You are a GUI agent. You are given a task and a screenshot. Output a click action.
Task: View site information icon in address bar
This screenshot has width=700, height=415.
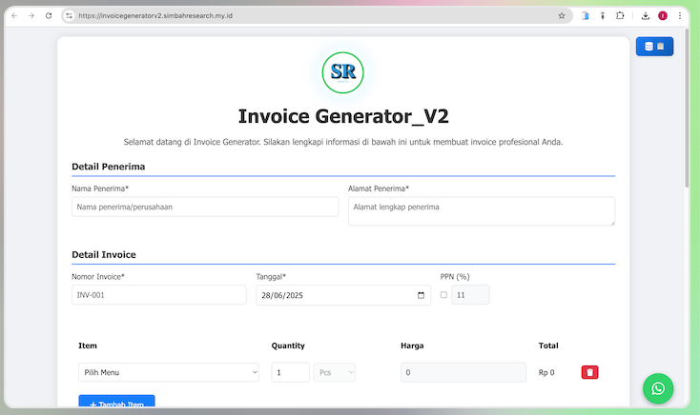click(69, 16)
